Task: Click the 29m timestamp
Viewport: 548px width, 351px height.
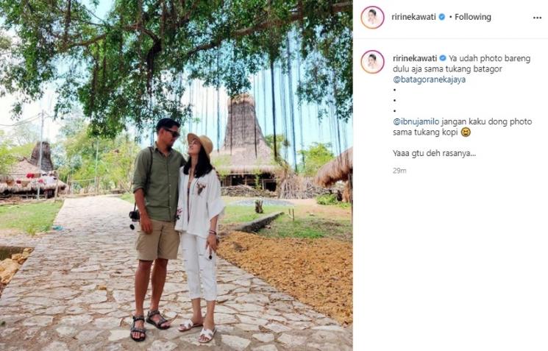Action: (399, 171)
